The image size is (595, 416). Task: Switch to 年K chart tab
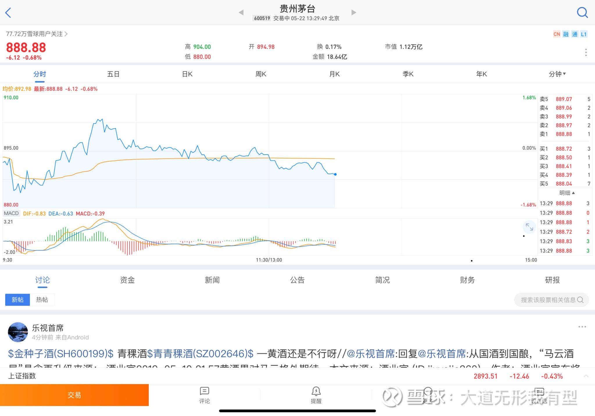(x=481, y=74)
